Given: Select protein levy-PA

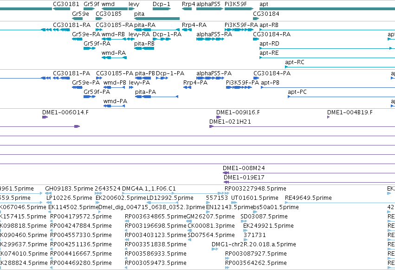Looking at the screenshot, I should [x=140, y=83].
